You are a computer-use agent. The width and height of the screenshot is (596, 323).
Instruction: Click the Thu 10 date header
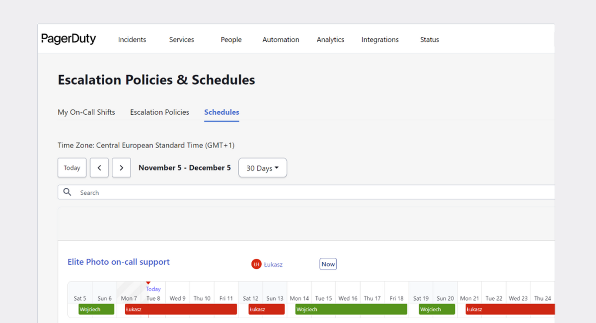coord(202,299)
